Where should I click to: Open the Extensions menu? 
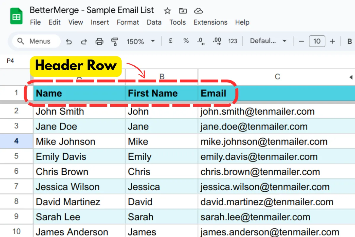[x=210, y=22]
